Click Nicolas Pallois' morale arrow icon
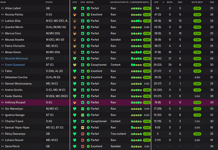This screenshot has height=150, width=218. click(x=88, y=15)
